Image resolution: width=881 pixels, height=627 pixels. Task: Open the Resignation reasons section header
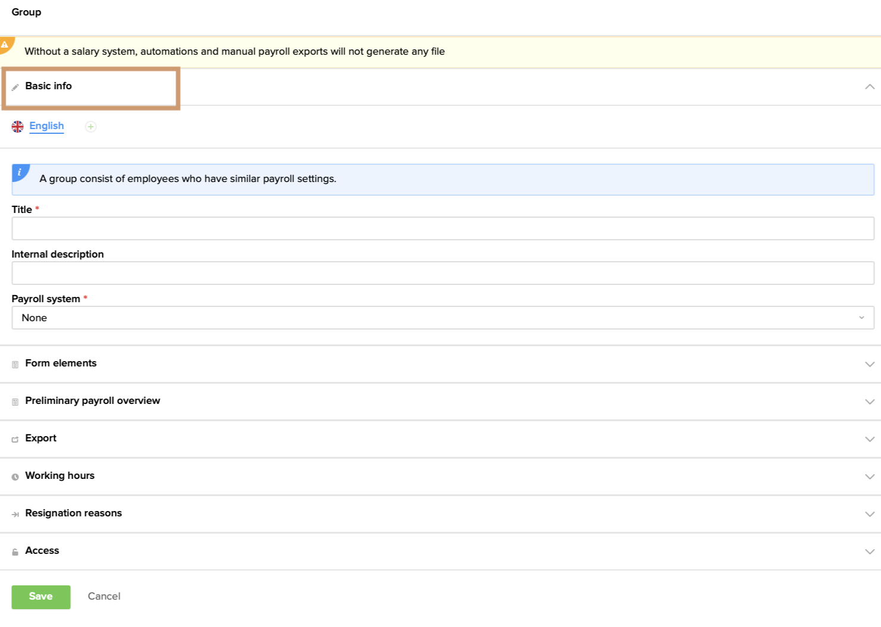(73, 513)
